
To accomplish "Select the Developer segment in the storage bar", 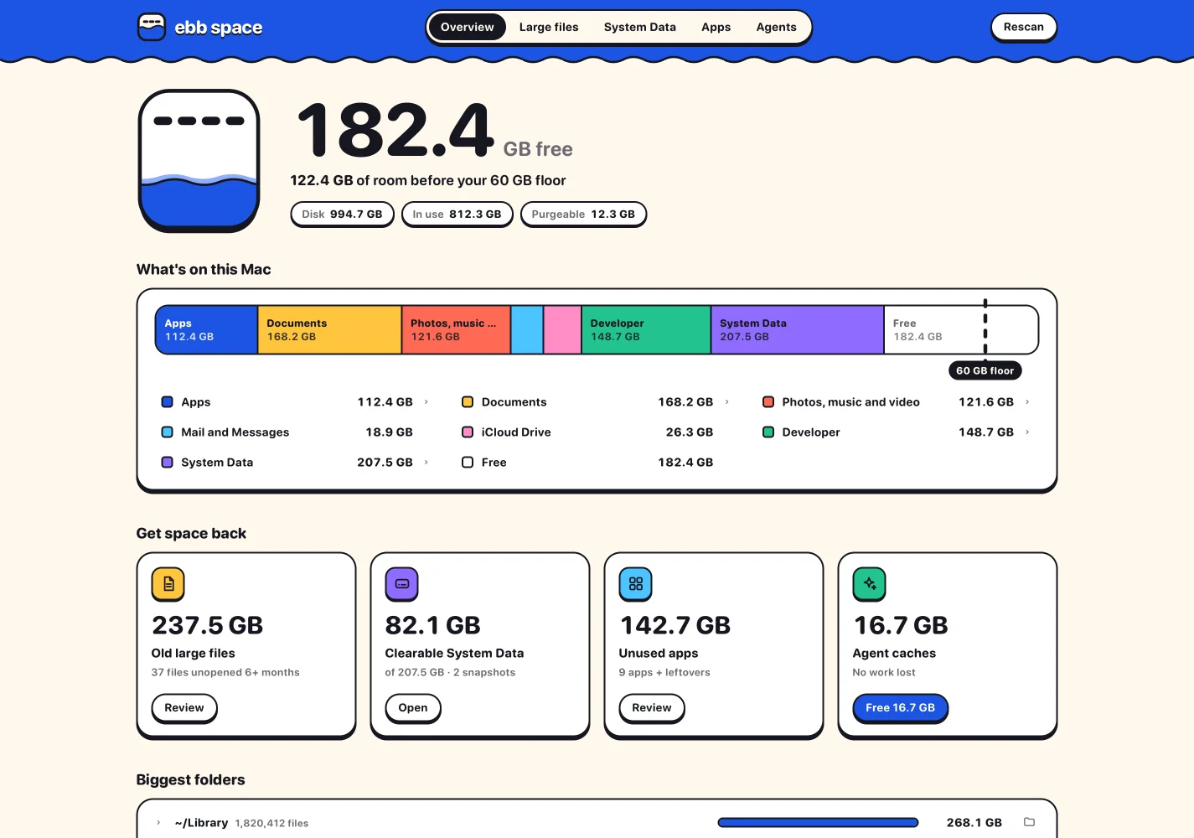I will pyautogui.click(x=646, y=330).
